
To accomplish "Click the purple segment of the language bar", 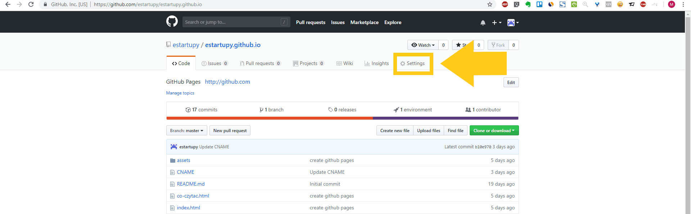I will (446, 118).
